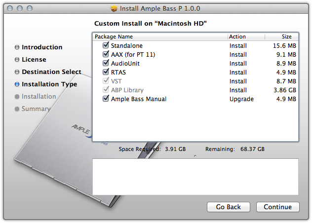Viewport: 312px width, 223px height.
Task: Click the greyed Installation step bullet
Action: (x=17, y=97)
